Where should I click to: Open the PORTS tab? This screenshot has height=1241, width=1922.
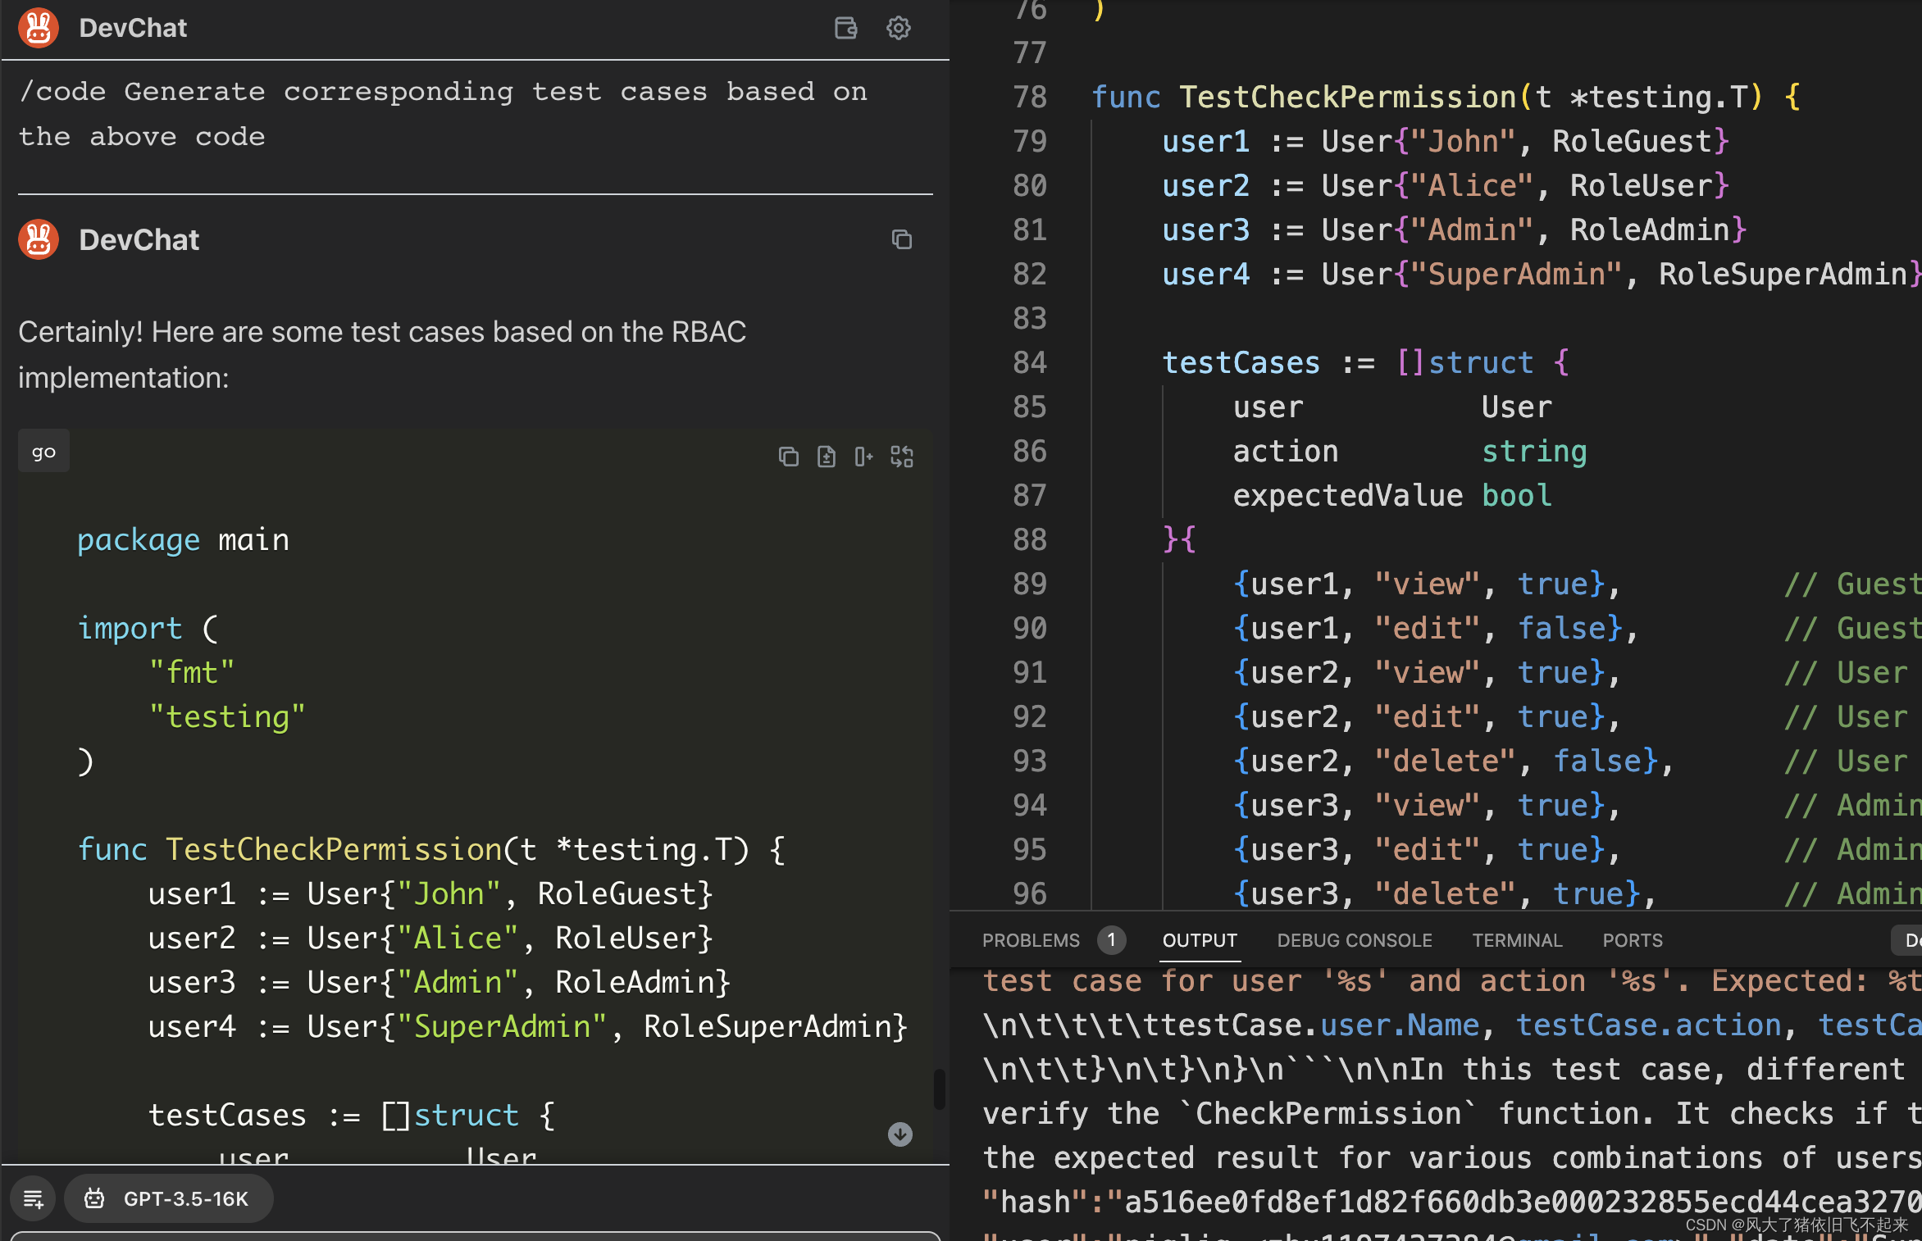pos(1632,940)
